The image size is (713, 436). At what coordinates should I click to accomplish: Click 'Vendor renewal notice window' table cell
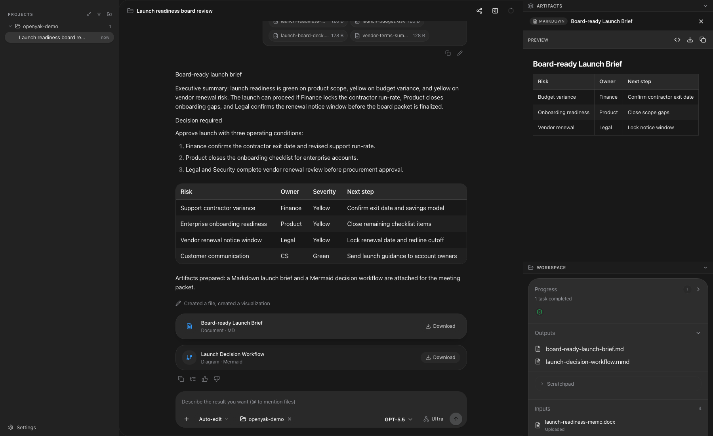click(225, 240)
